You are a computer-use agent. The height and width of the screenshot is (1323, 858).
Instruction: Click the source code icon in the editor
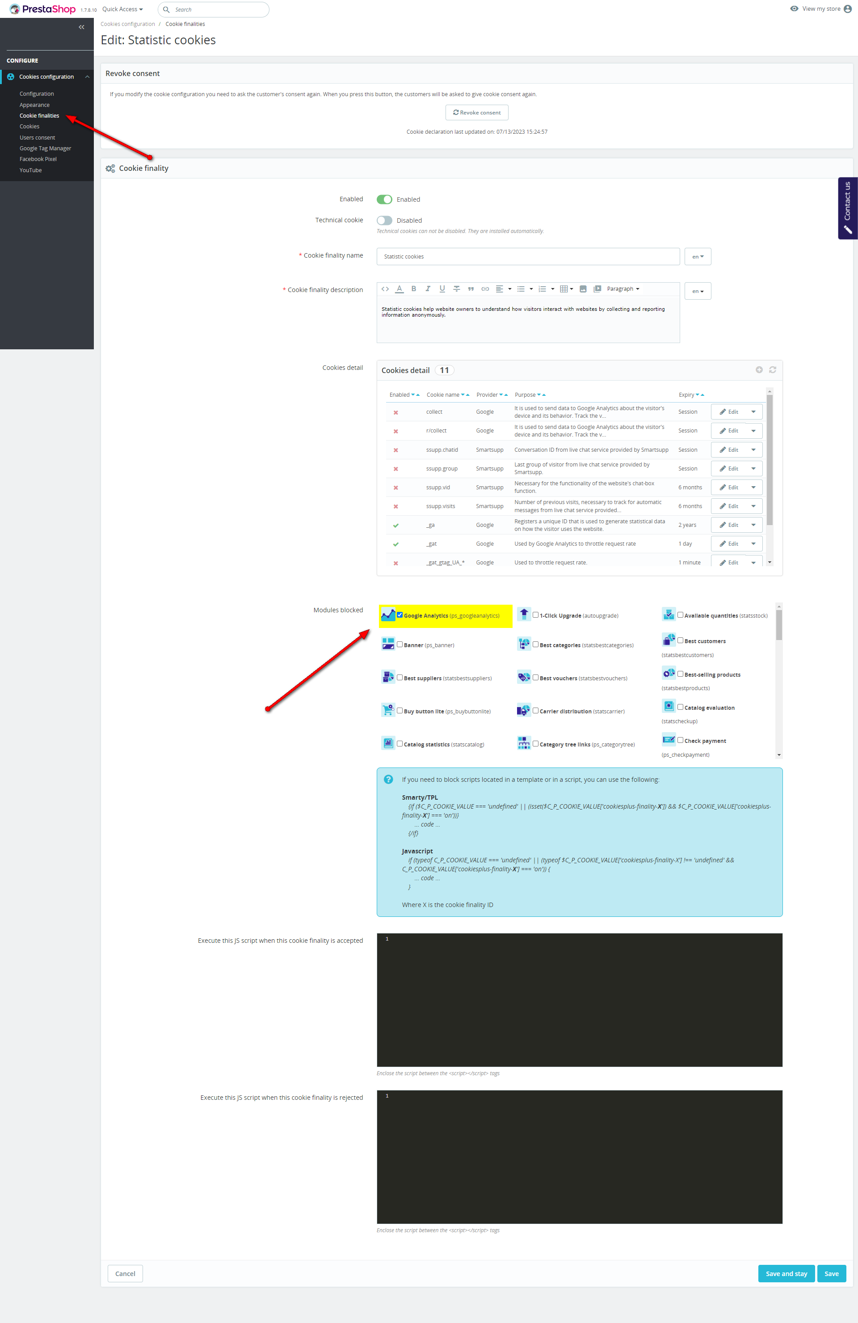pos(385,289)
